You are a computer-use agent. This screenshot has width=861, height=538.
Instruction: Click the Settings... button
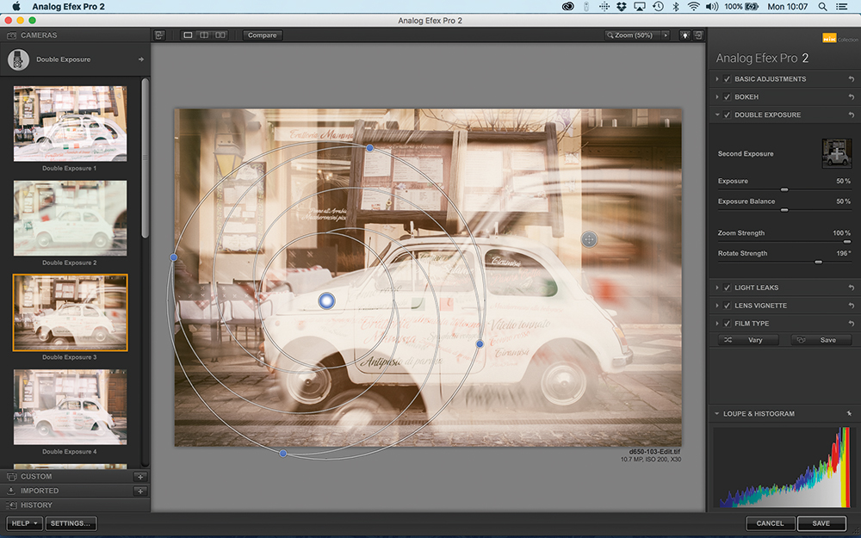[71, 523]
